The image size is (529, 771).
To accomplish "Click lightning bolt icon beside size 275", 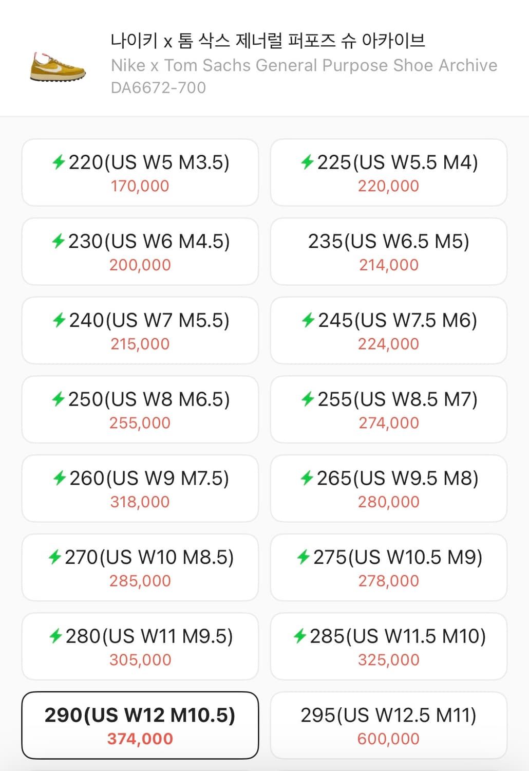I will (x=304, y=557).
